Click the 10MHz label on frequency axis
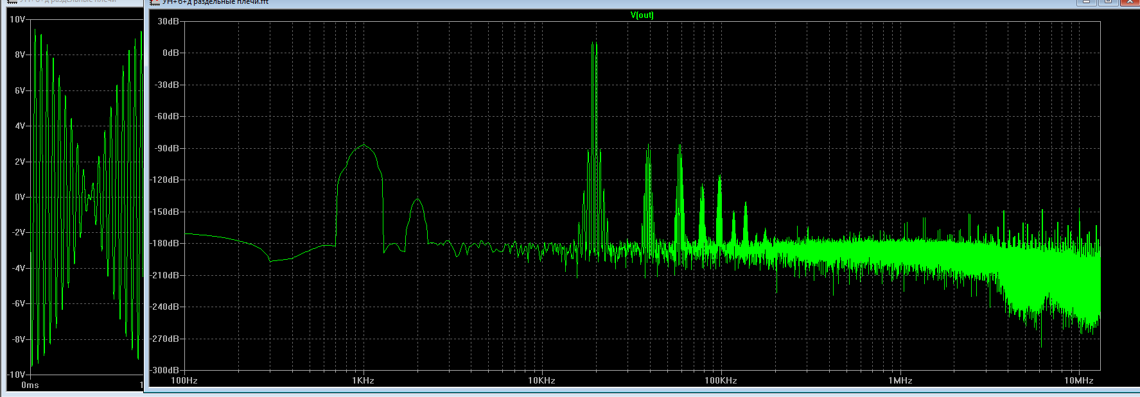Image resolution: width=1140 pixels, height=397 pixels. pos(1078,380)
